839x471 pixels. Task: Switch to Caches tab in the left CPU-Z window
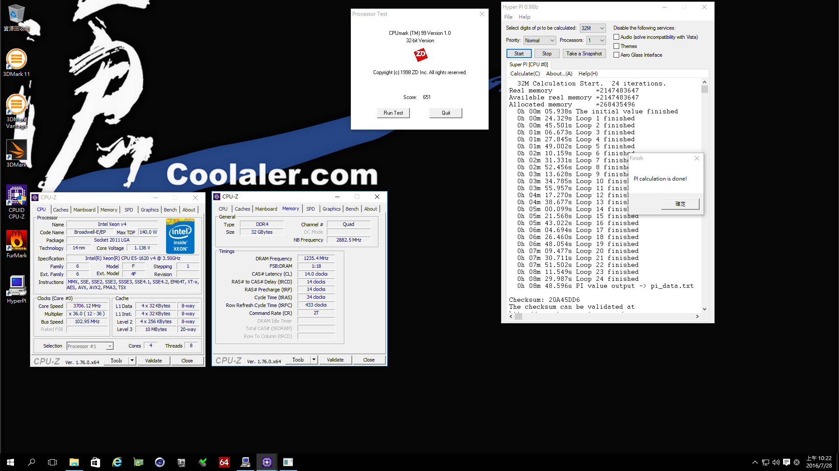(61, 210)
